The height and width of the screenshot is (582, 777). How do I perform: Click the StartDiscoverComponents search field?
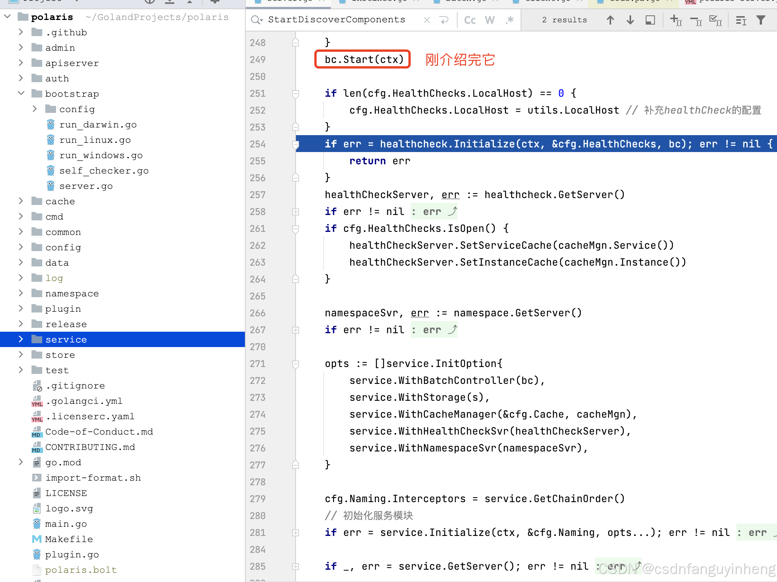tap(336, 20)
